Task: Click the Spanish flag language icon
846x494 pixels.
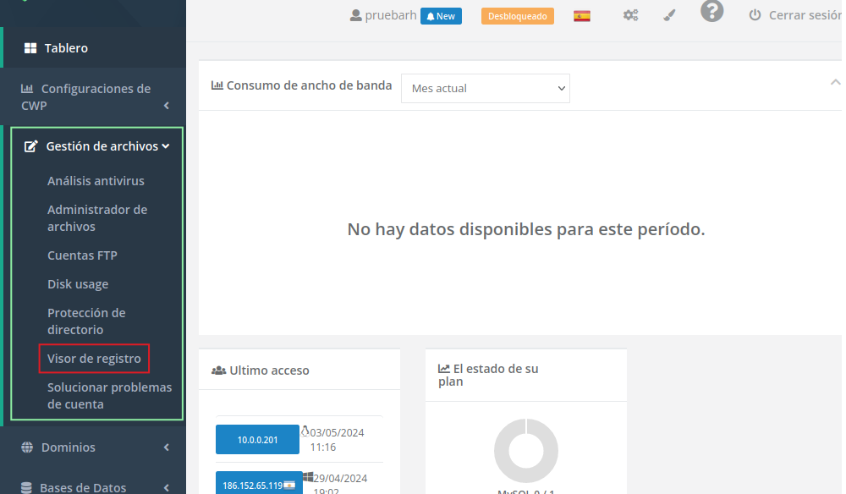Action: 581,16
